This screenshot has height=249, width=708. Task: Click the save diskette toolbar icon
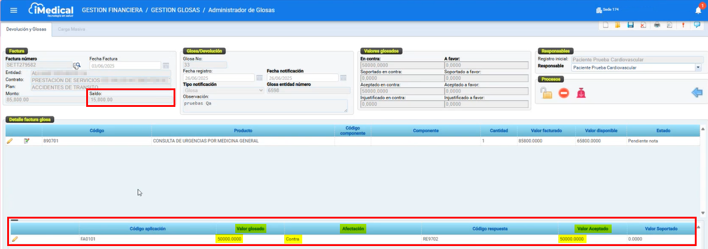pyautogui.click(x=630, y=25)
